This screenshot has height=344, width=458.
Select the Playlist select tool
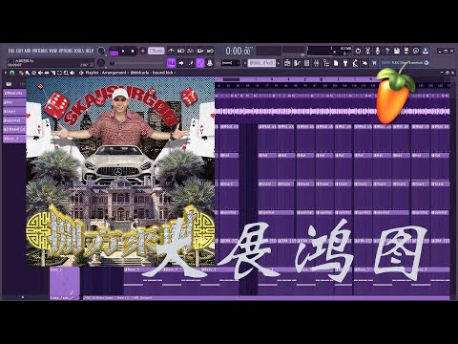[59, 73]
